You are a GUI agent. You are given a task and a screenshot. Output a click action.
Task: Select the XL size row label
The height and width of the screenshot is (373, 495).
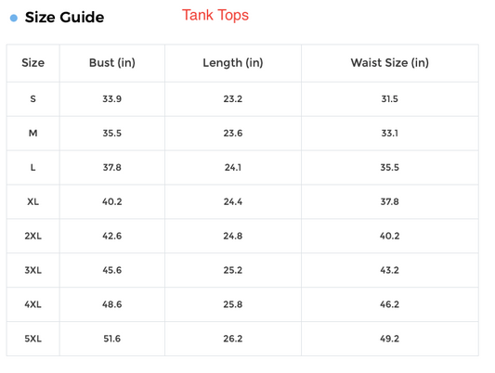pyautogui.click(x=33, y=201)
